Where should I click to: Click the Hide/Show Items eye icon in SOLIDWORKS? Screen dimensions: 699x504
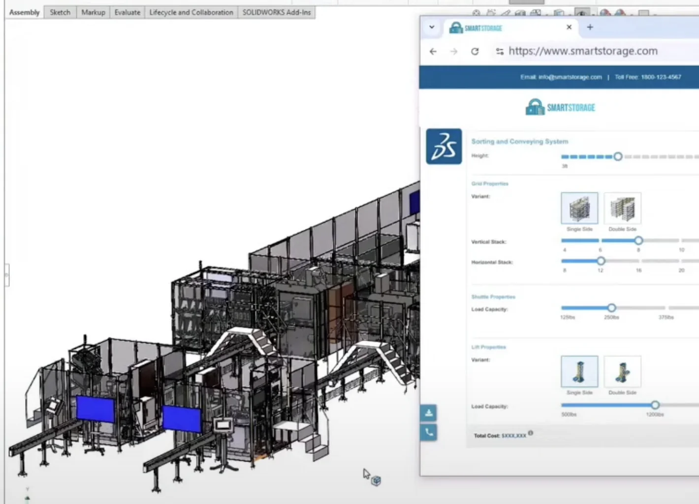click(x=582, y=13)
